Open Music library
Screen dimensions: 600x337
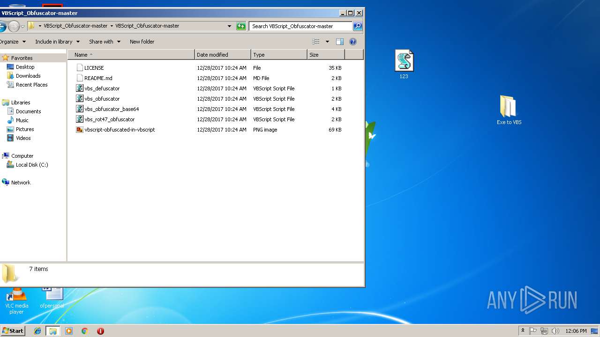point(22,120)
